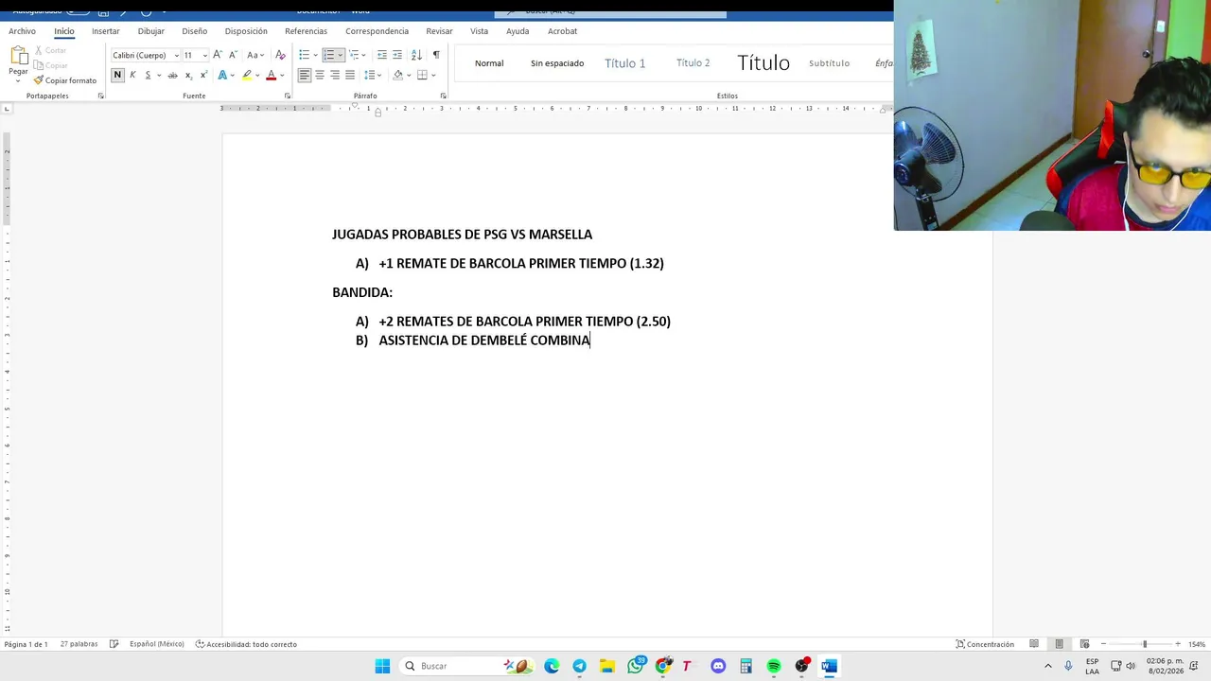Apply subscript formatting
This screenshot has height=681, width=1211.
click(x=188, y=75)
